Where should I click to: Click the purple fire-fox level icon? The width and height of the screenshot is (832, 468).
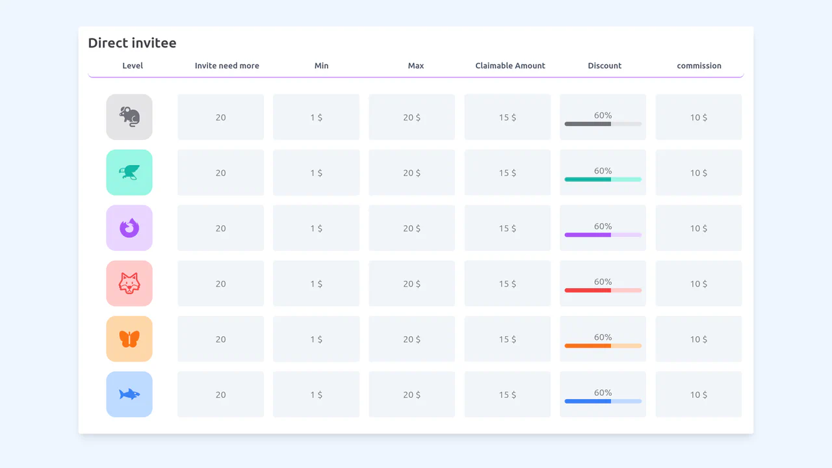[x=129, y=228]
